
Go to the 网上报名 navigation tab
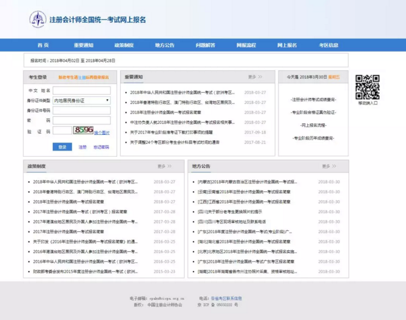(x=287, y=46)
